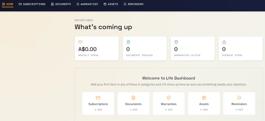Screen dimensions: 265x121
Task: Click the Warranties shield icon in the navbar
Action: click(78, 4)
